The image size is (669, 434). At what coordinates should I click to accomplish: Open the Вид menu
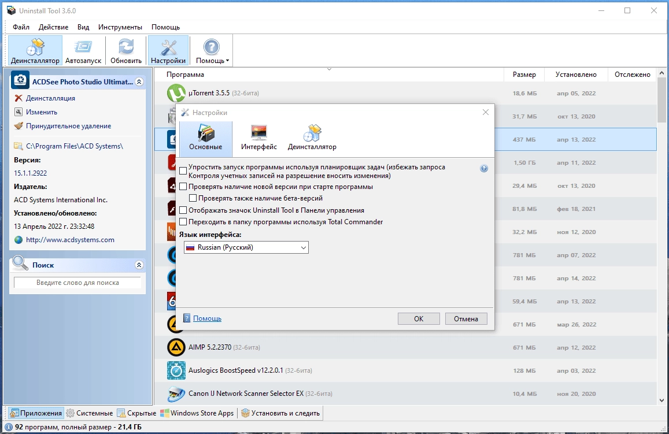pyautogui.click(x=83, y=27)
